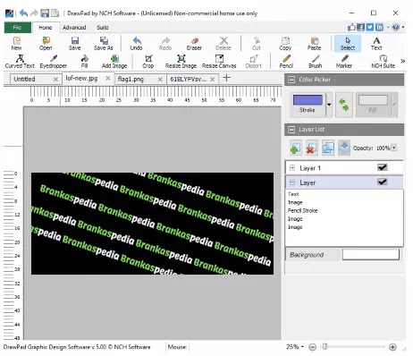Click the Background color swatch
This screenshot has width=413, height=356.
point(371,255)
